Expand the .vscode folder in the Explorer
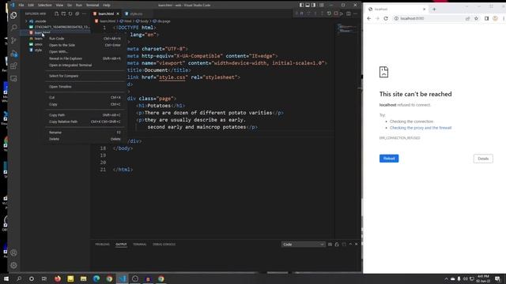Screen dimensions: 506x284 point(26,21)
